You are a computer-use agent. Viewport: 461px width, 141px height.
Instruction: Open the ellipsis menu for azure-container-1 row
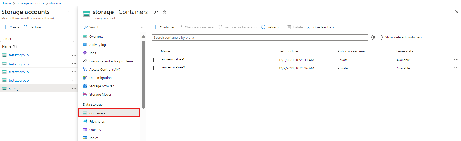point(456,60)
